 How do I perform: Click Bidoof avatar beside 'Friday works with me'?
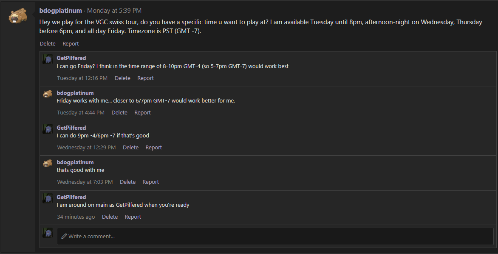point(48,94)
